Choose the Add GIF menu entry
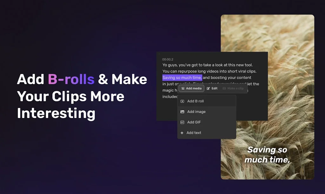325x194 pixels. (x=194, y=122)
